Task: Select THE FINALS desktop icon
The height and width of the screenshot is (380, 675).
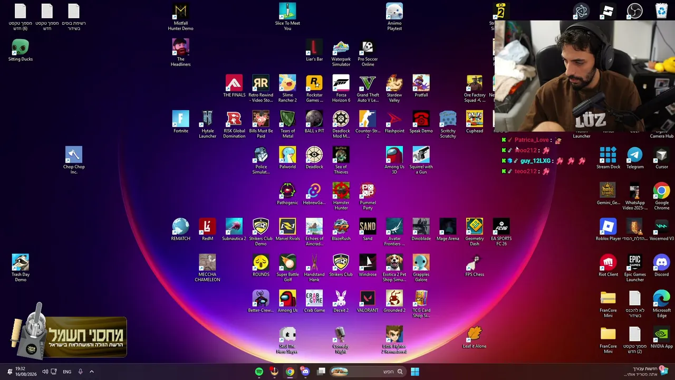Action: click(234, 86)
